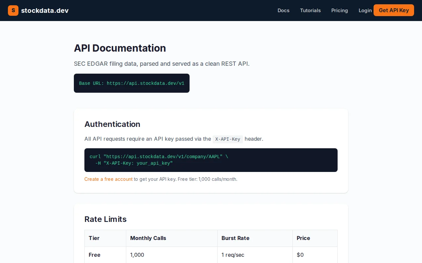422x263 pixels.
Task: Click the Free tier row cell
Action: coord(105,255)
